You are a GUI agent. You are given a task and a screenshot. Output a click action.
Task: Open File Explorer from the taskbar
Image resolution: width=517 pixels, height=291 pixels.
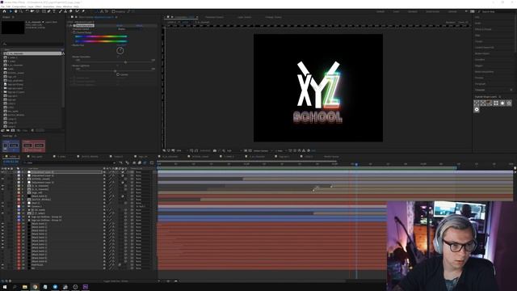click(x=25, y=287)
